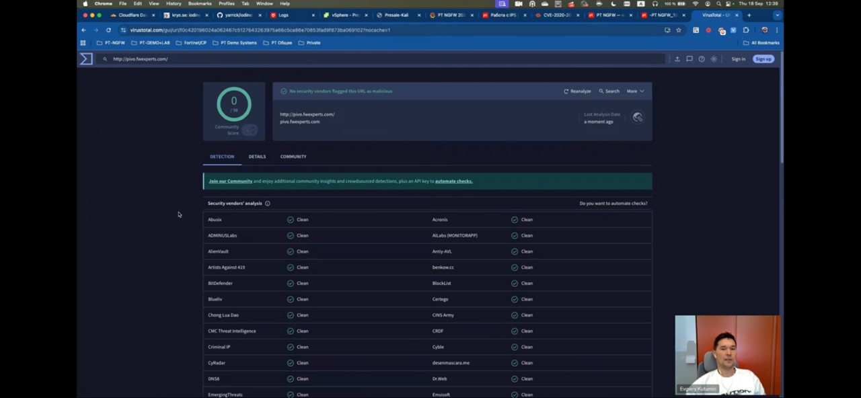
Task: Click the VirusTotal URL search field
Action: pyautogui.click(x=377, y=59)
